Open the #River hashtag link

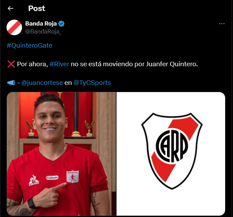(59, 64)
